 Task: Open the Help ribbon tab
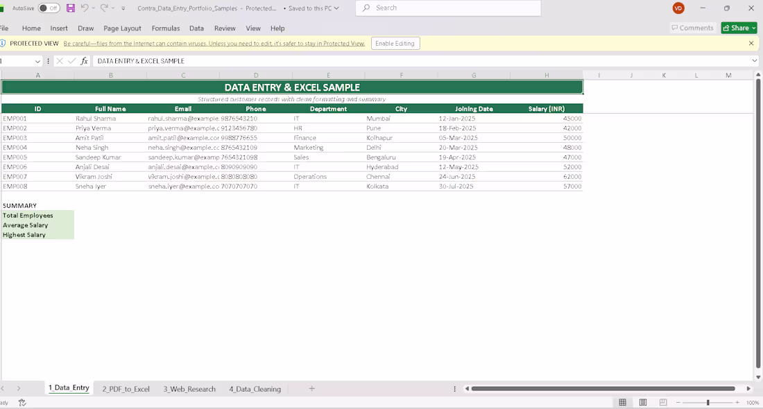[x=277, y=28]
